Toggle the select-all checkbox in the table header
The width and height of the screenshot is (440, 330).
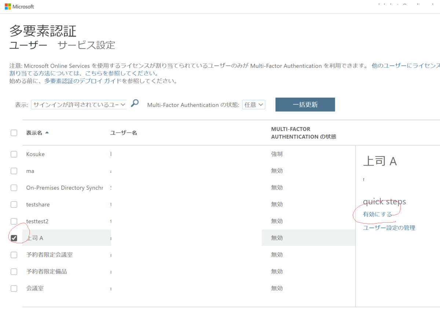coord(14,133)
